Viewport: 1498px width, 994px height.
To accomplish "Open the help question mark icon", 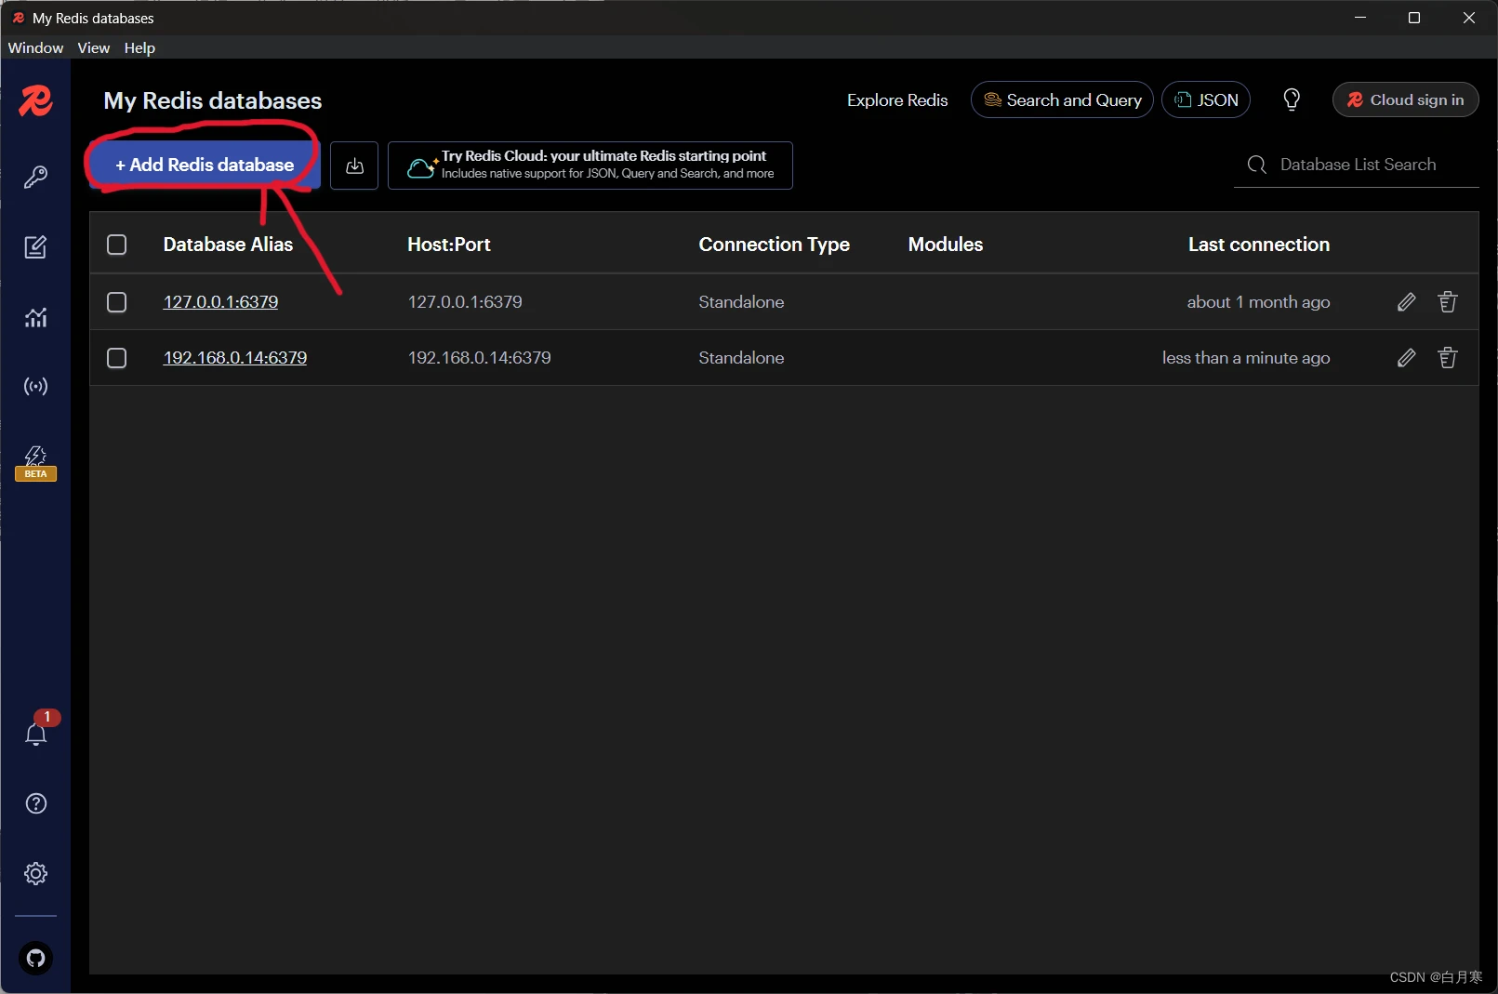I will click(x=35, y=803).
